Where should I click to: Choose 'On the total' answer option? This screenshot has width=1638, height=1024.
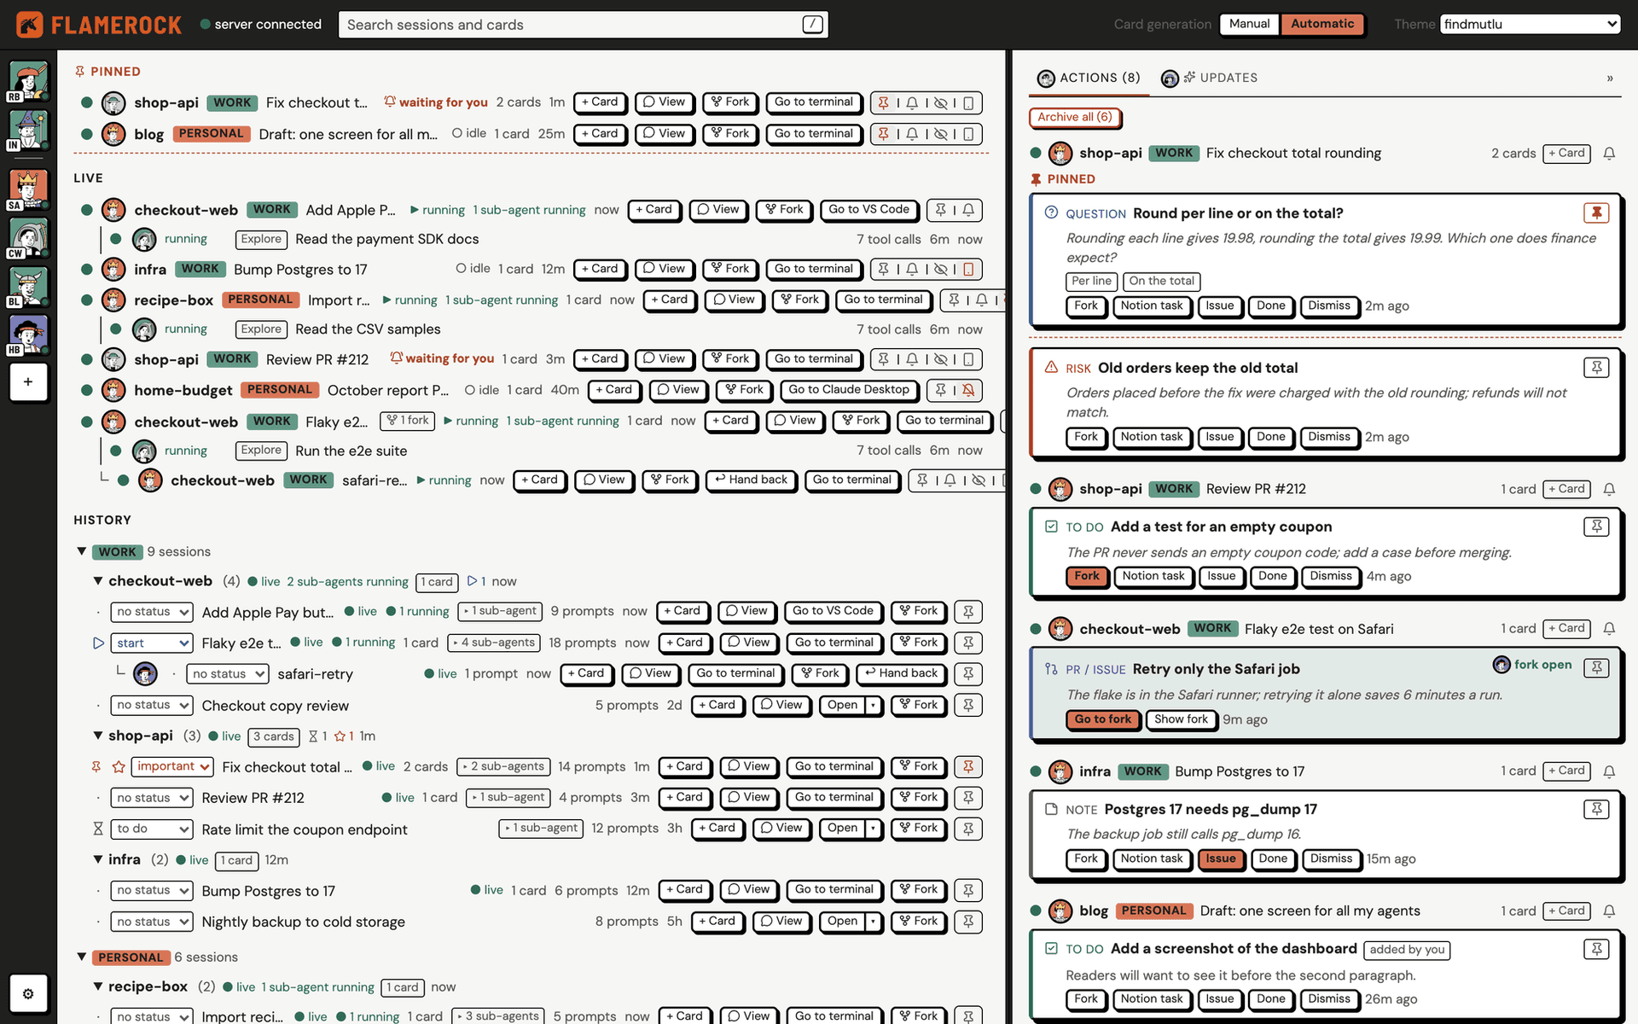(x=1161, y=282)
